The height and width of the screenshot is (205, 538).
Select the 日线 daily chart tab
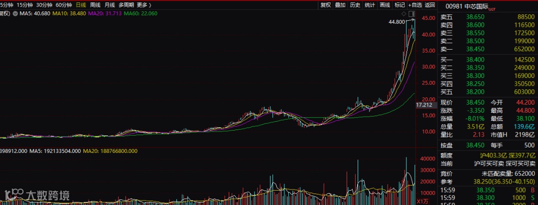click(81, 5)
